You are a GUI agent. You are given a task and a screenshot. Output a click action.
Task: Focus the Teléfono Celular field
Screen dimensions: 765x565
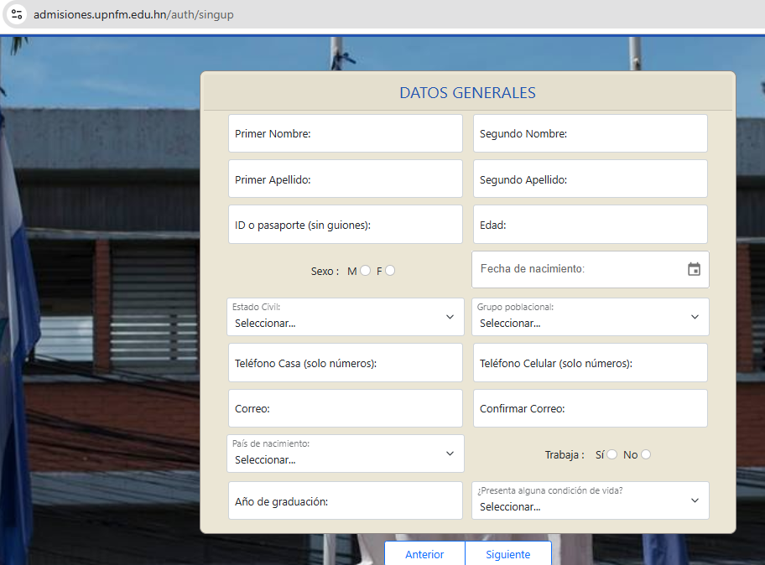click(591, 363)
